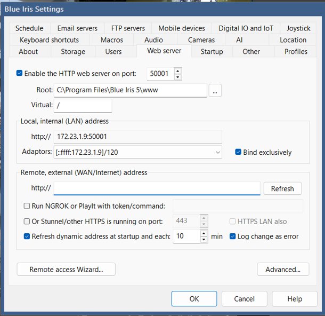Open the Keyboard shortcuts tab

pos(49,39)
